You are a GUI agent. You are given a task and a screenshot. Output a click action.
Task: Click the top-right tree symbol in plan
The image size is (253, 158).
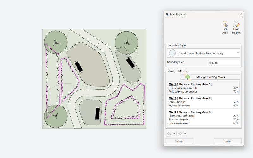point(126,42)
